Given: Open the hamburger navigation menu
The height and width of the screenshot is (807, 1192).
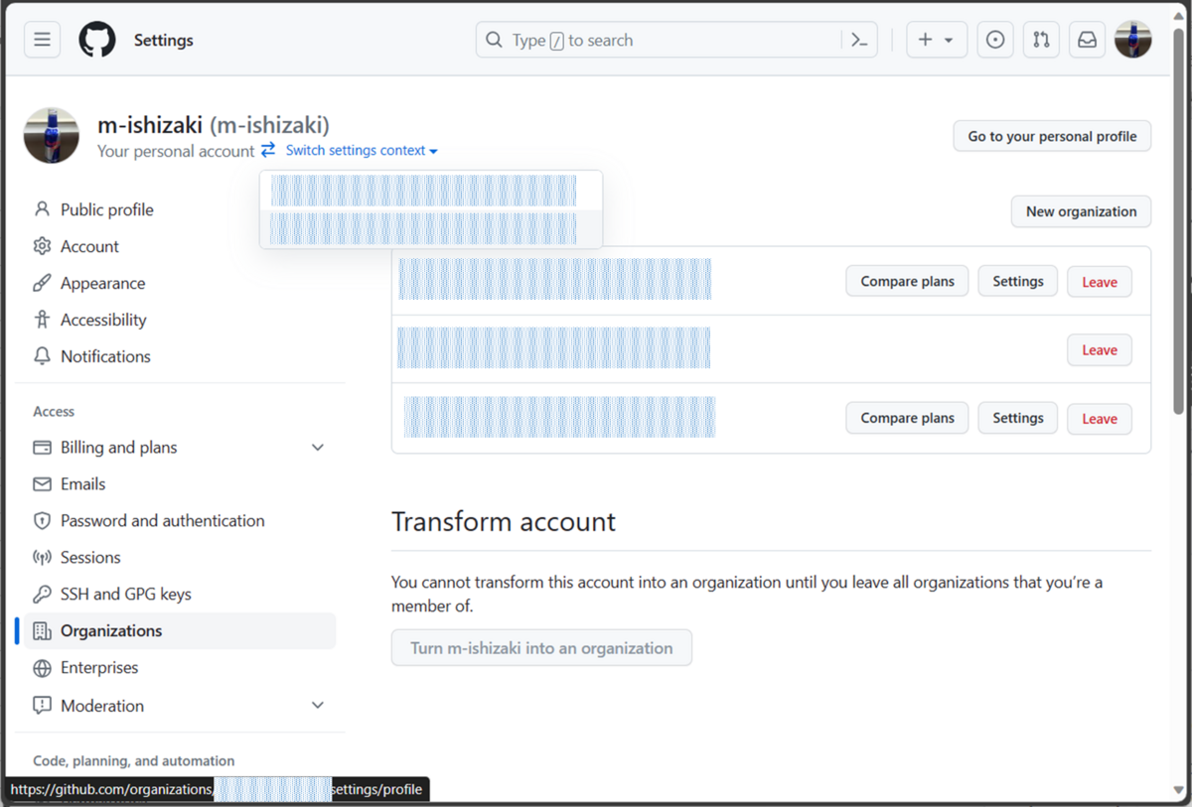Looking at the screenshot, I should tap(41, 40).
